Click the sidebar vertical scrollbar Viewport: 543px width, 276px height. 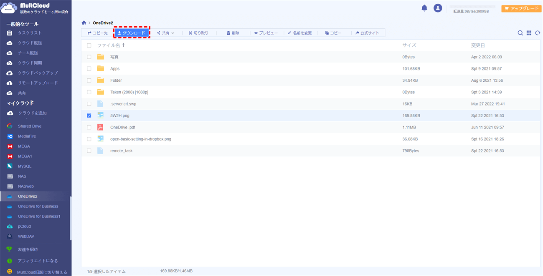click(71, 218)
